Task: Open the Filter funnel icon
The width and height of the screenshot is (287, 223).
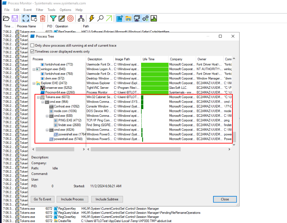Action: click(53, 18)
